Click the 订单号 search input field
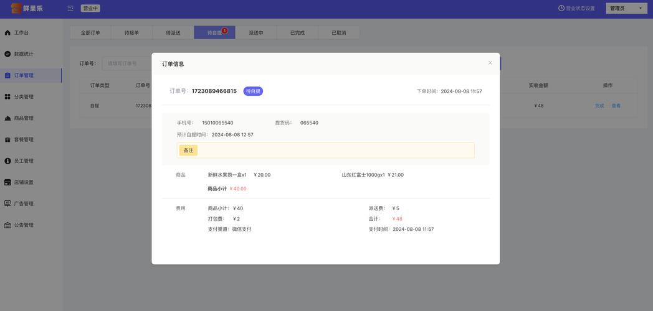The width and height of the screenshot is (653, 311). (x=127, y=63)
